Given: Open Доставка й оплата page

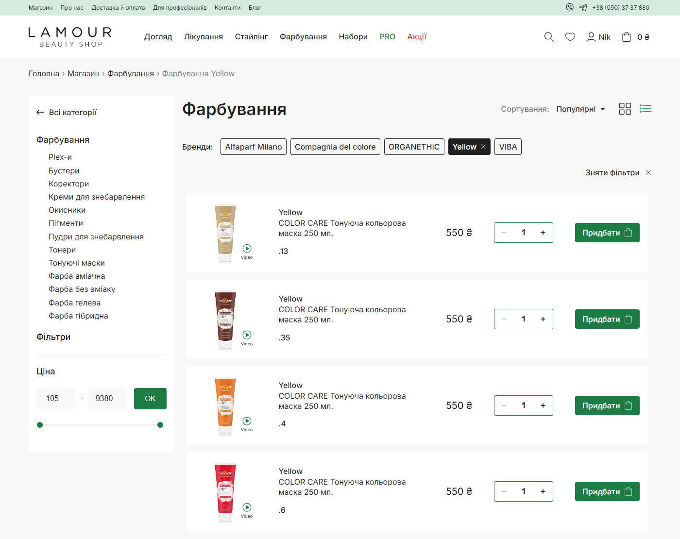Looking at the screenshot, I should click(118, 8).
